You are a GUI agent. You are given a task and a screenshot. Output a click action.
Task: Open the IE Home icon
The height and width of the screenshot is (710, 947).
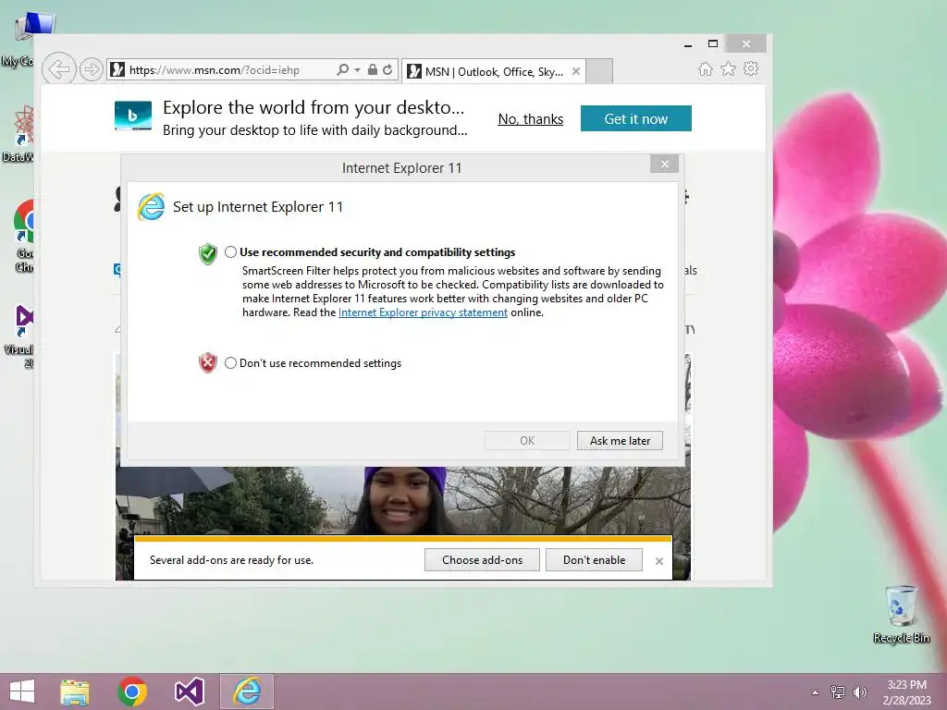pyautogui.click(x=705, y=69)
